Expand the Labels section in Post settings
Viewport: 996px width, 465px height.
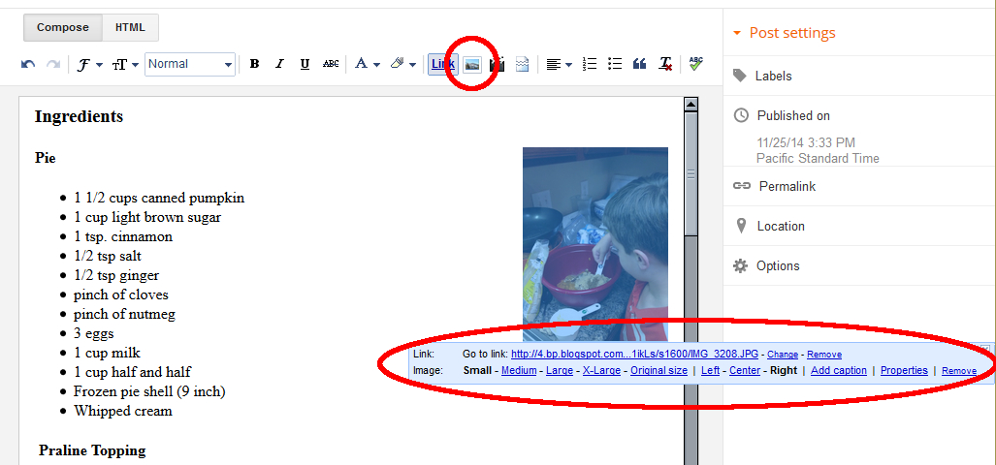coord(773,76)
